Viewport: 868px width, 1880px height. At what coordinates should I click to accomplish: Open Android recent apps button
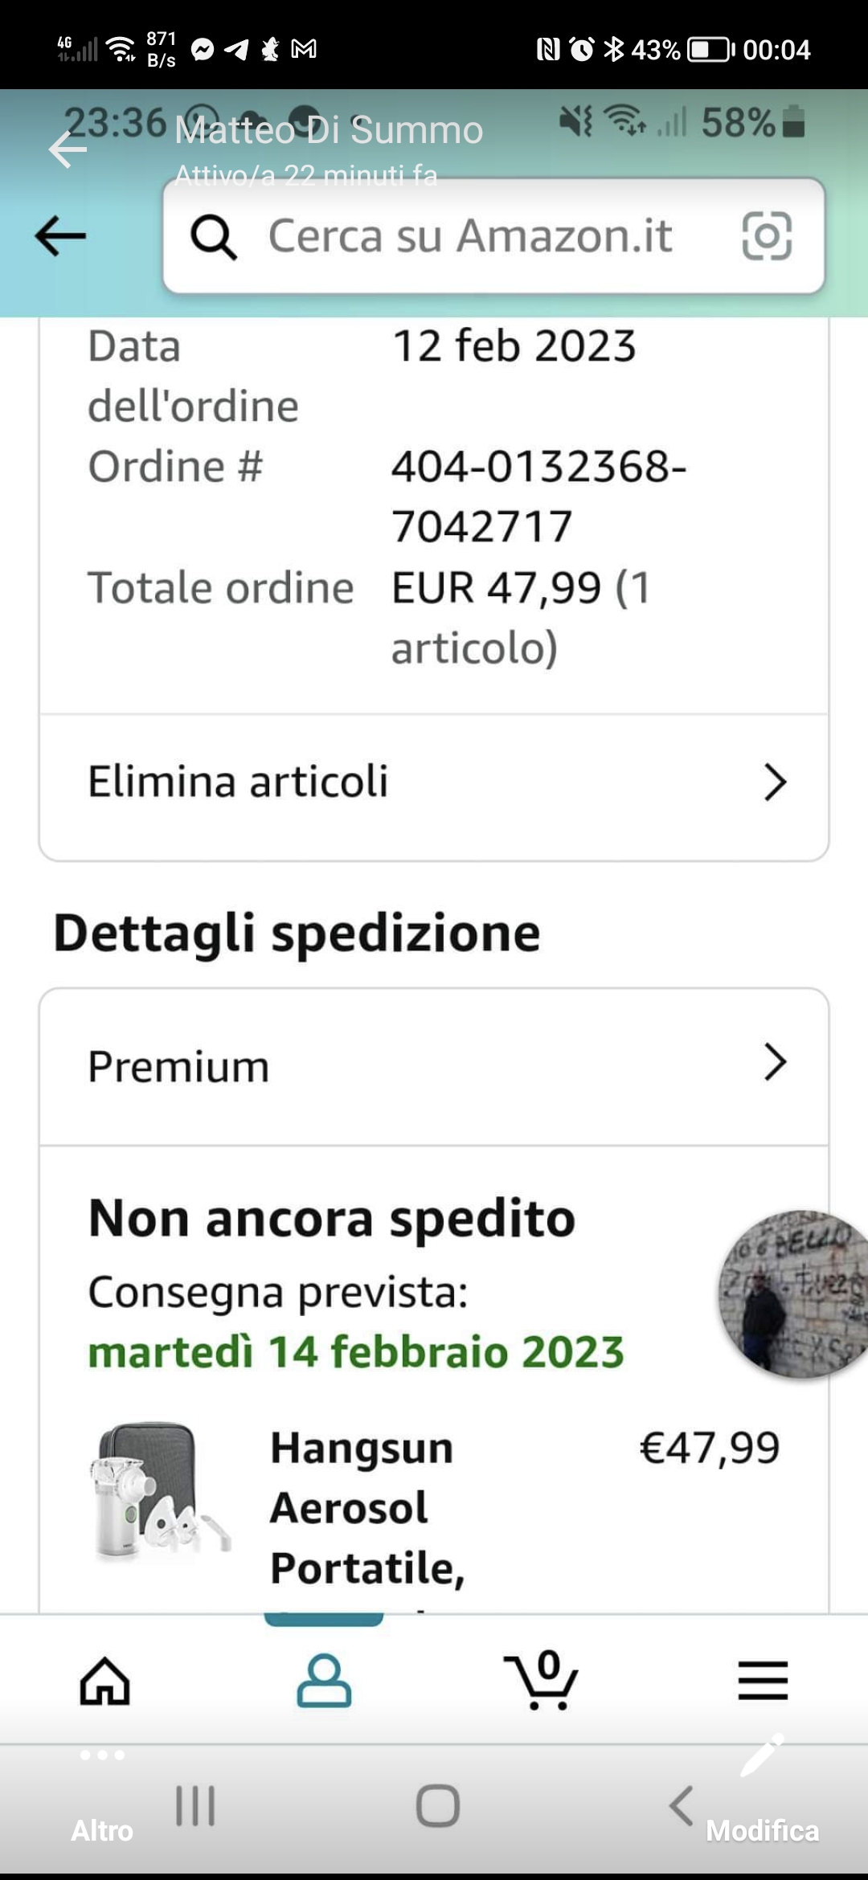pyautogui.click(x=195, y=1806)
